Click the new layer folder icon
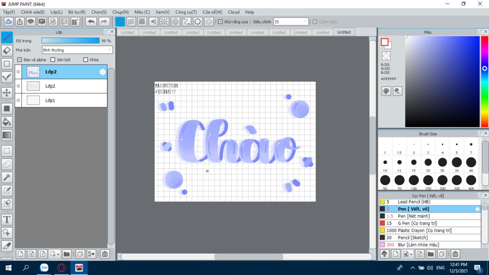 pos(66,254)
